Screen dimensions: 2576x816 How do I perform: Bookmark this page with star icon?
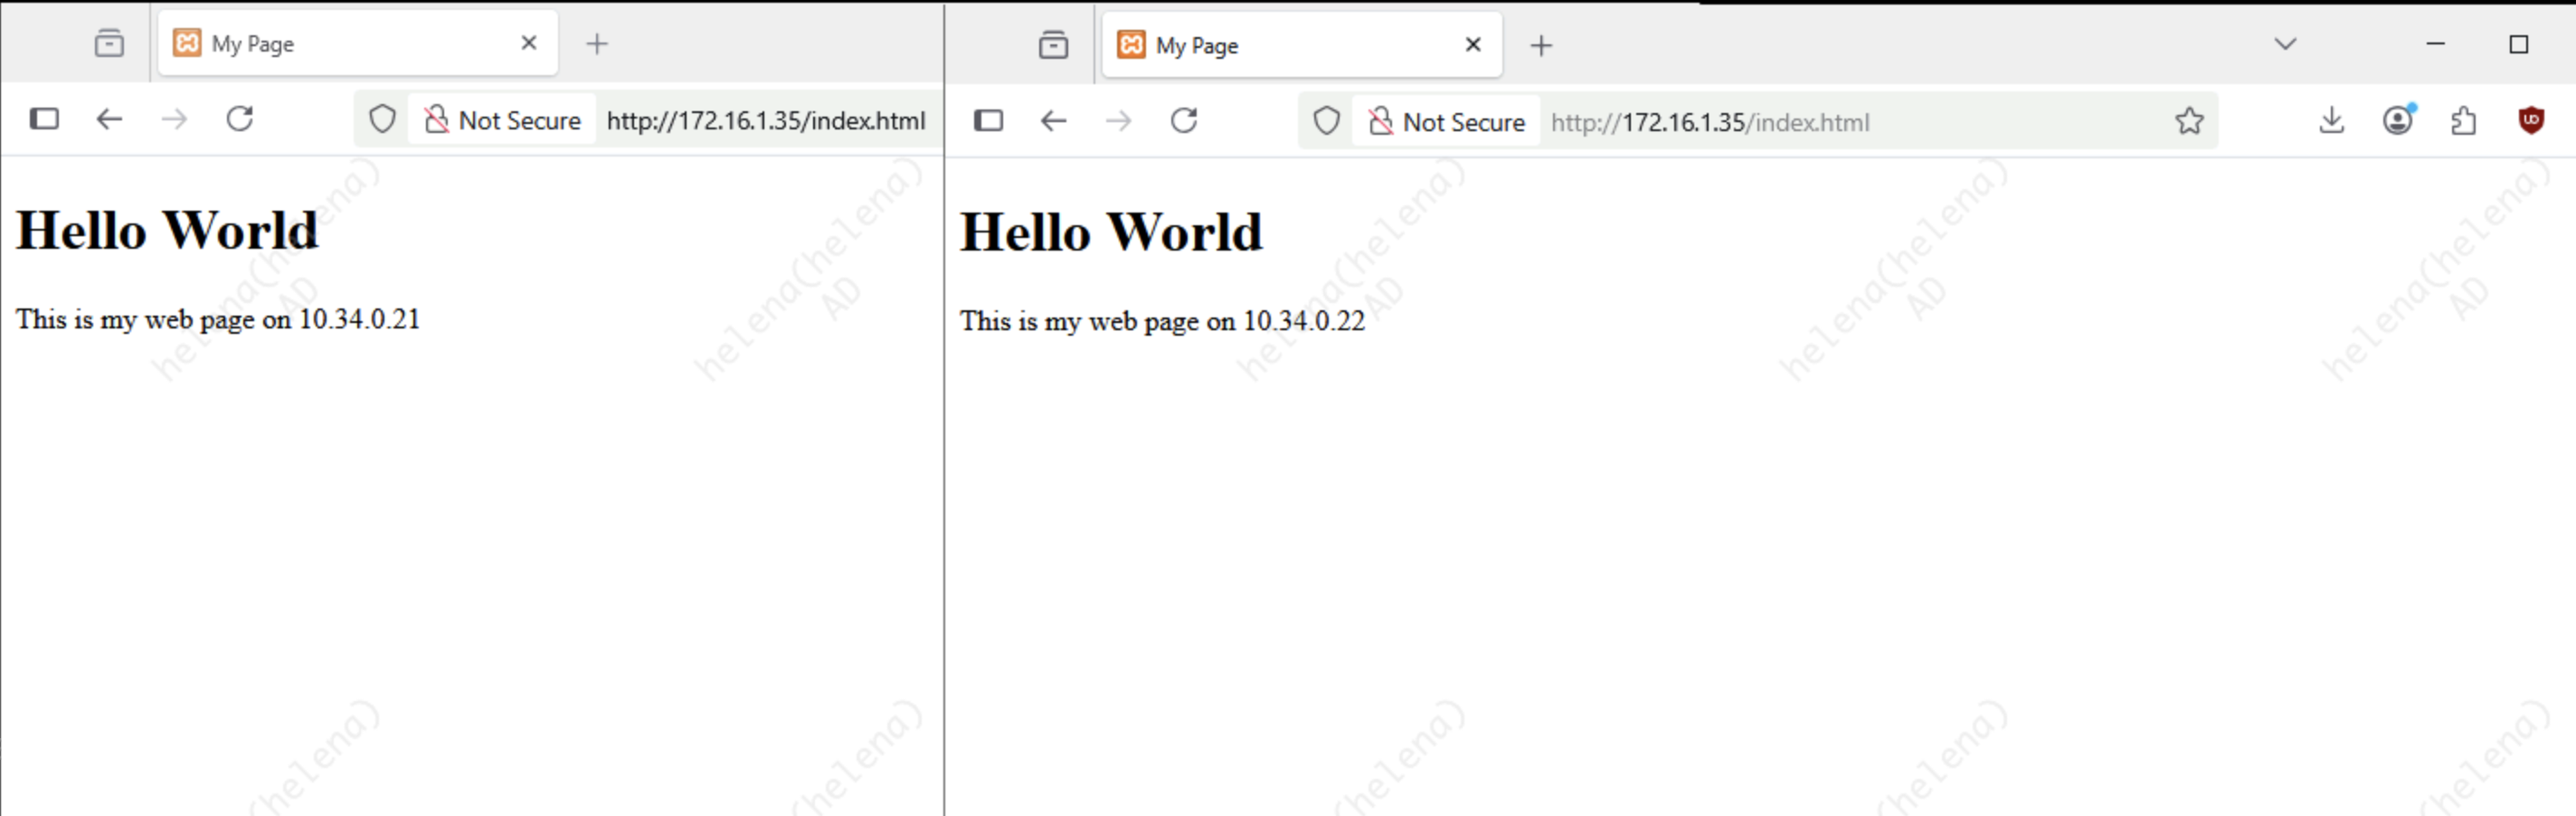[2189, 121]
